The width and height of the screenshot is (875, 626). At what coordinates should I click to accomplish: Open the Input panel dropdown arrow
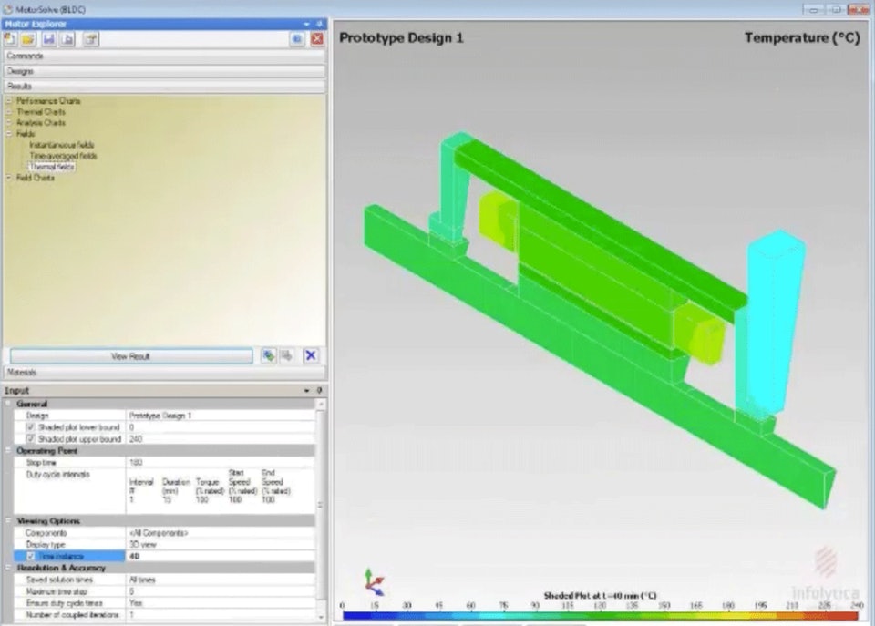(306, 391)
